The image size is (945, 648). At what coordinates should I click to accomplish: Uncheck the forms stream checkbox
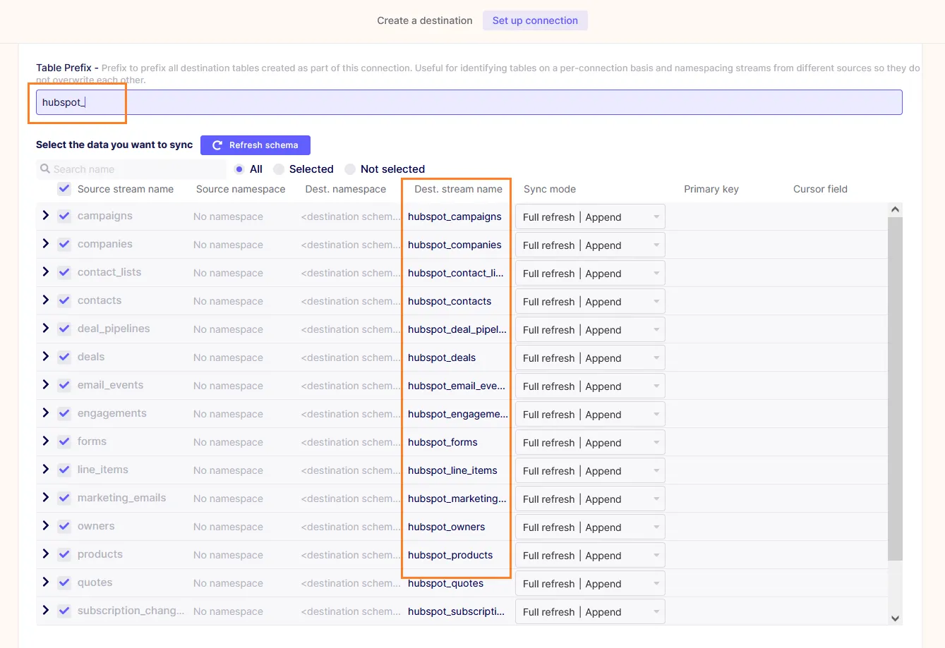pyautogui.click(x=64, y=441)
